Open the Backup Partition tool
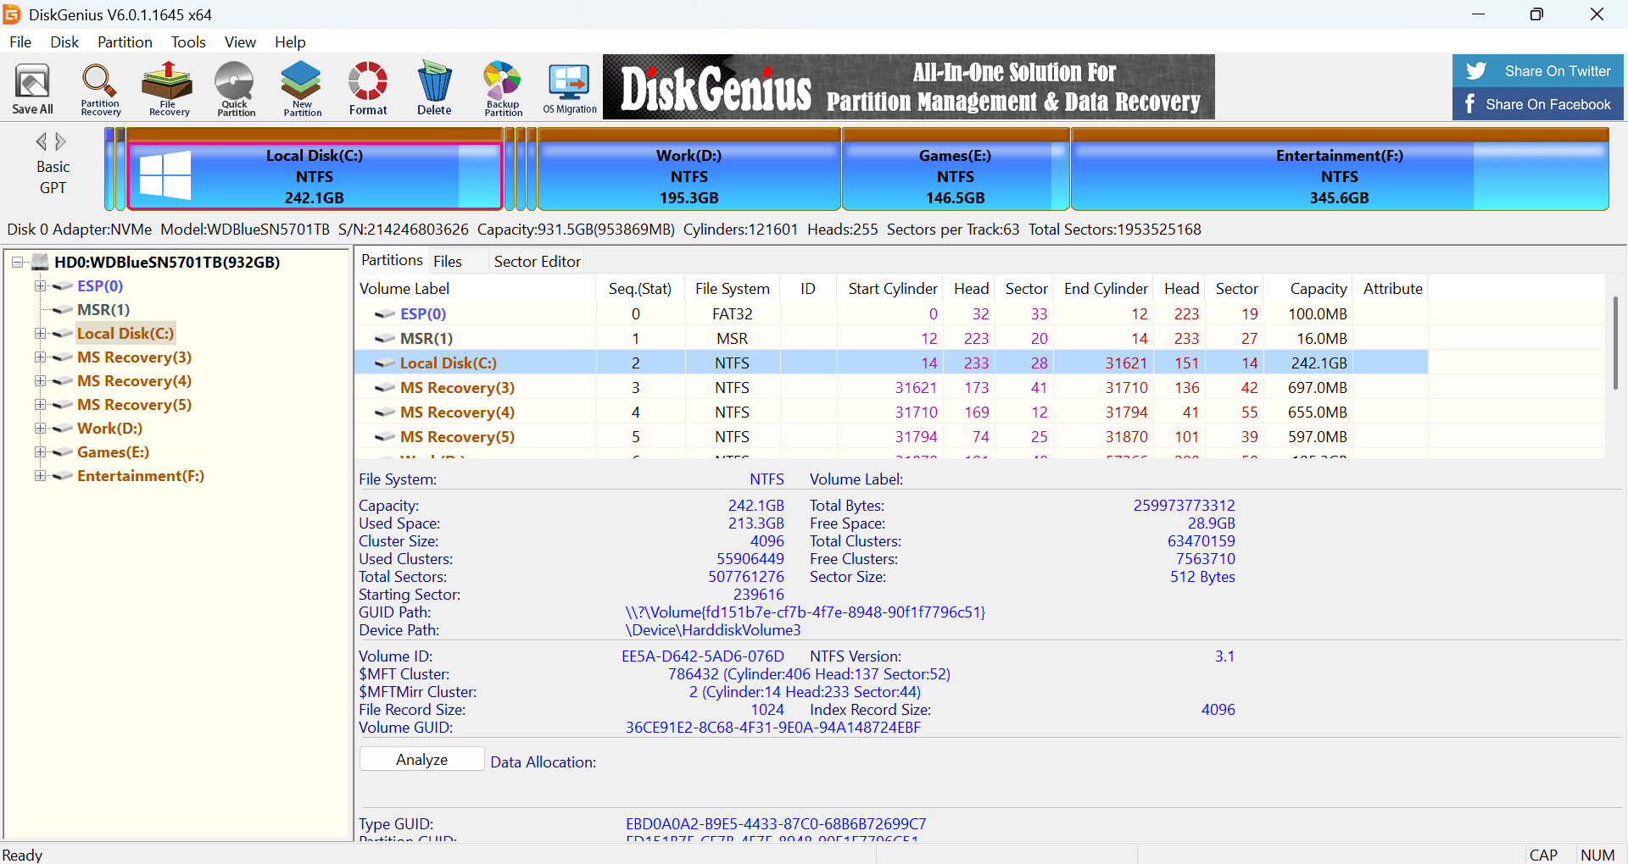The height and width of the screenshot is (864, 1628). 503,88
